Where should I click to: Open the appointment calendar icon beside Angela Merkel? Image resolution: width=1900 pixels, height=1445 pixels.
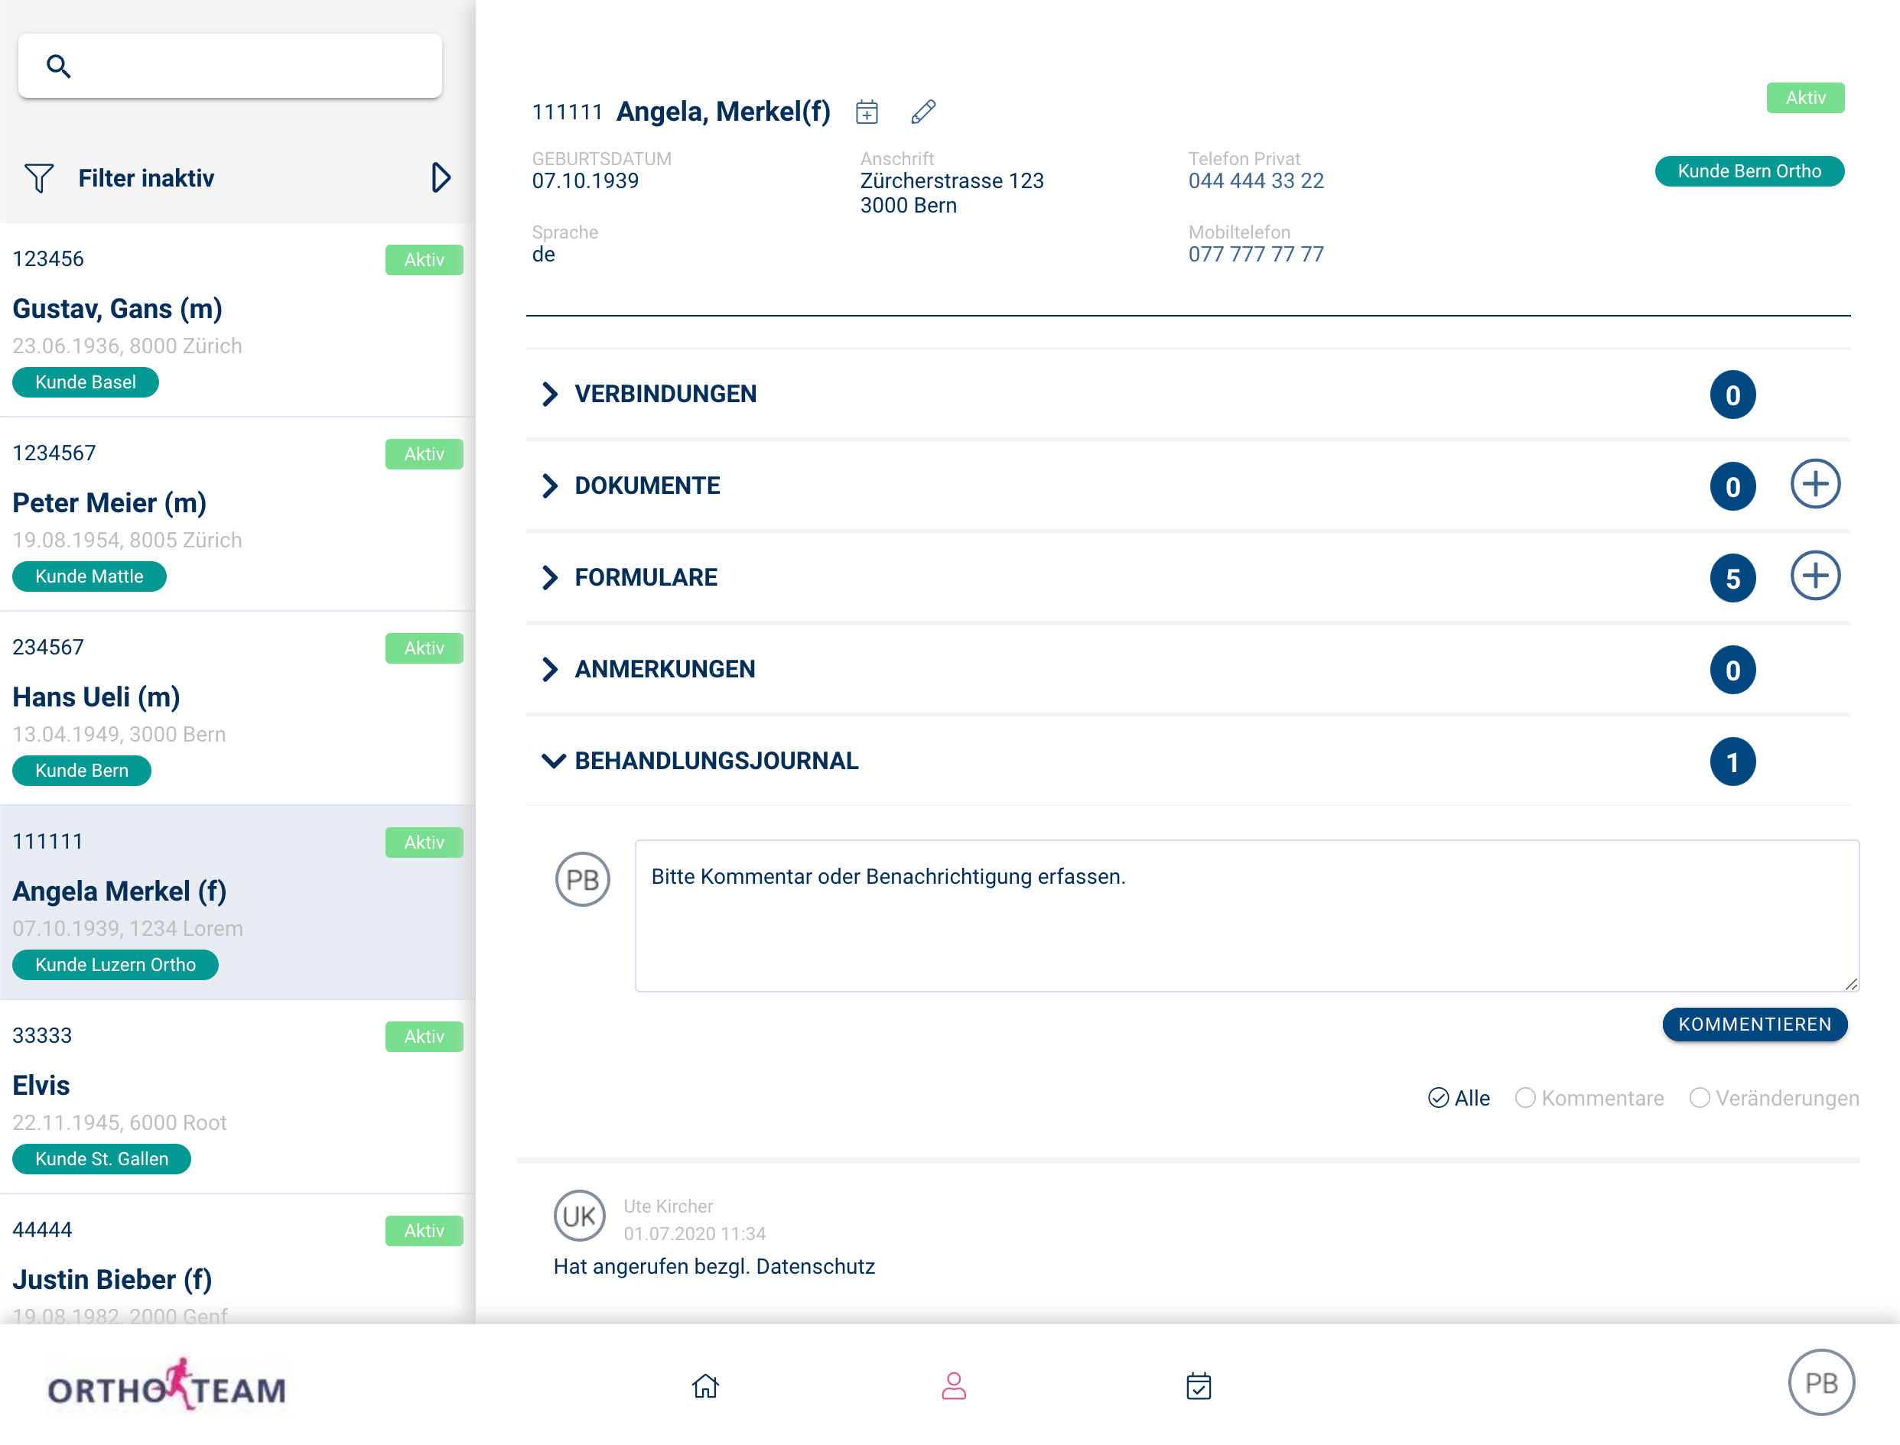pyautogui.click(x=867, y=111)
